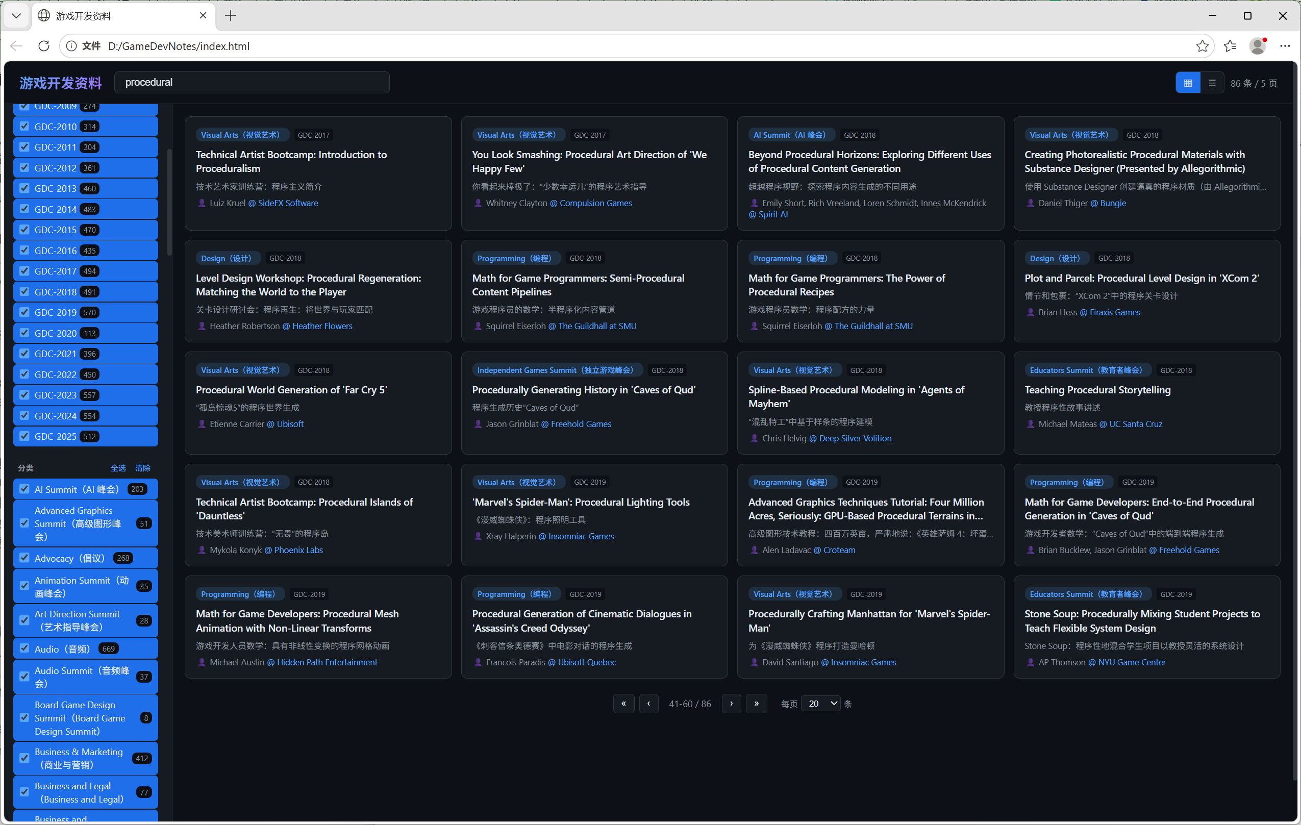This screenshot has height=825, width=1301.
Task: Go to the first results page
Action: [623, 704]
